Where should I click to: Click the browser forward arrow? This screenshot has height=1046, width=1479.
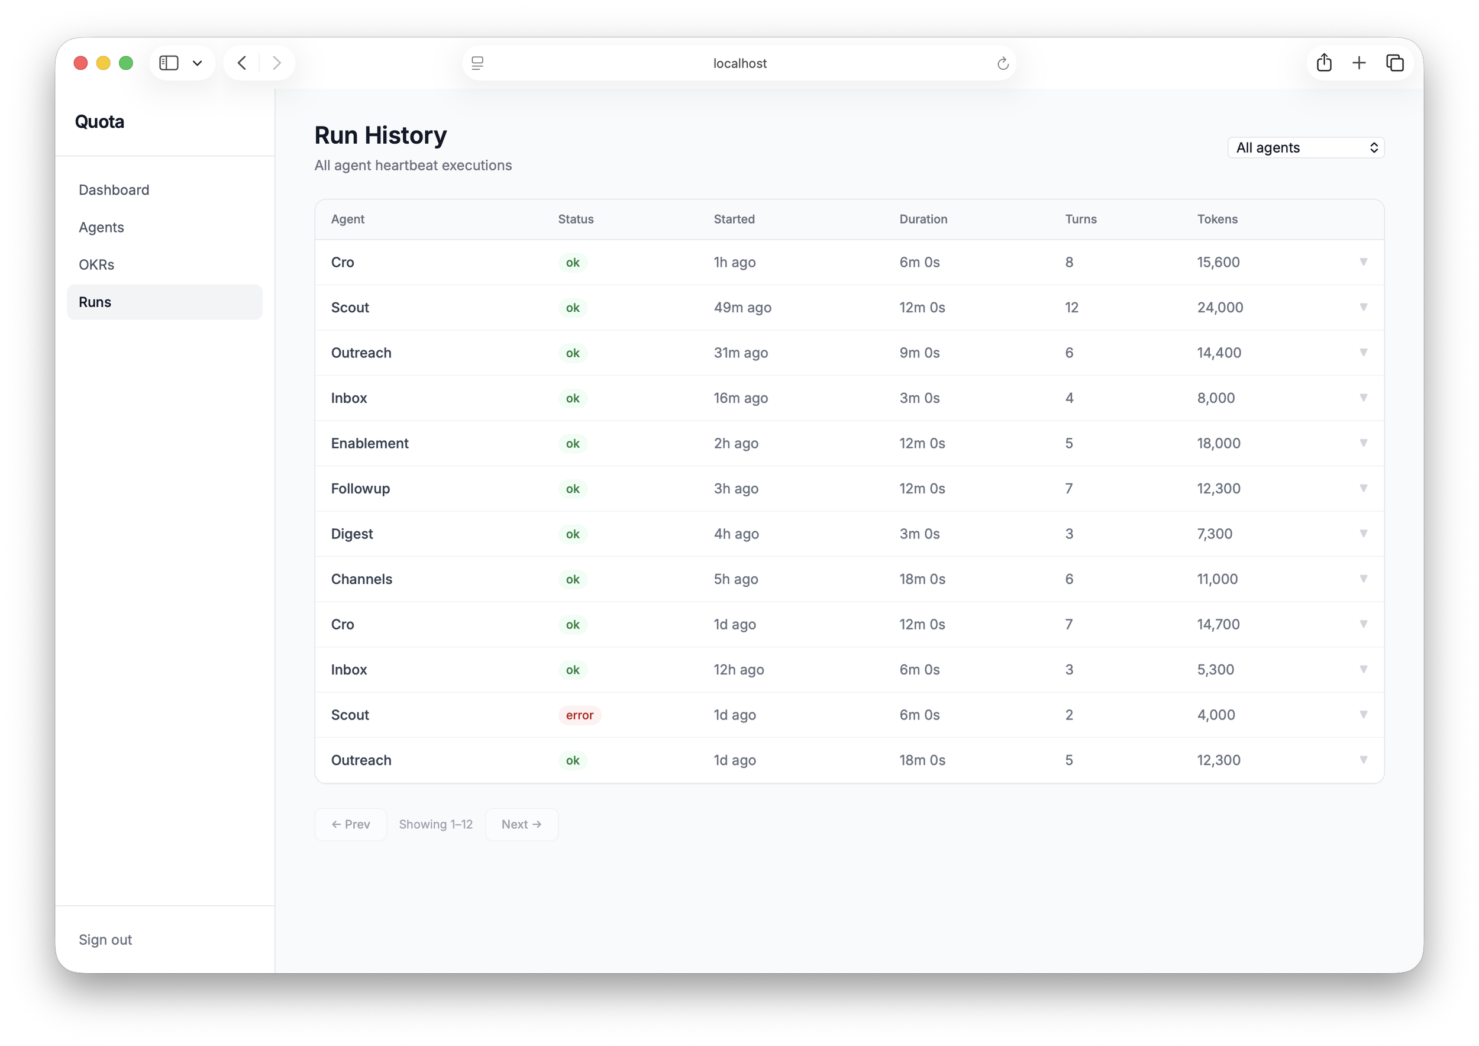(277, 63)
